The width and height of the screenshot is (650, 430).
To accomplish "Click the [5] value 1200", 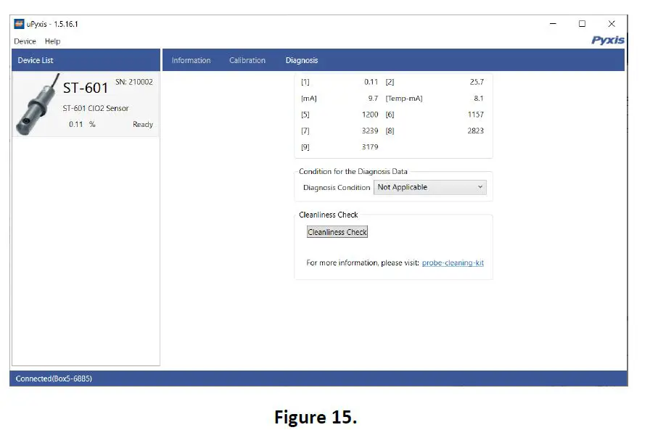I will [x=370, y=115].
